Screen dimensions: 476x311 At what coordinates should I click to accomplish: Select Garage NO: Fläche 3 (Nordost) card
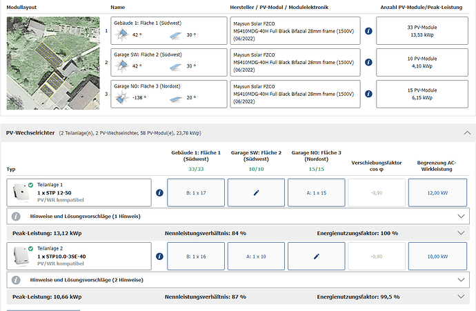[169, 94]
